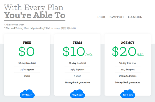This screenshot has width=155, height=102.
Task: Click the Agency plan cloud Try It now button
Action: tap(128, 94)
